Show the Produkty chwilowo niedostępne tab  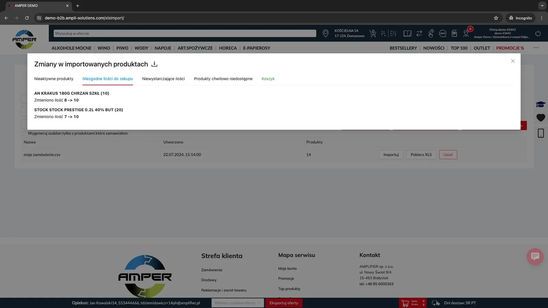click(x=223, y=79)
